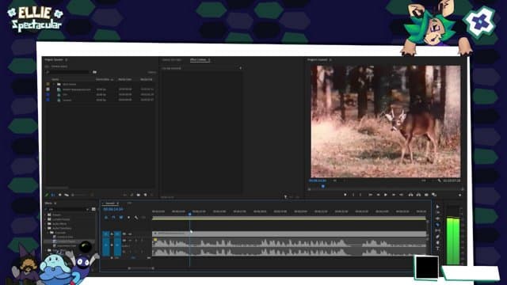Image resolution: width=507 pixels, height=285 pixels.
Task: Click the timeline zoom scroll bar
Action: click(x=141, y=268)
